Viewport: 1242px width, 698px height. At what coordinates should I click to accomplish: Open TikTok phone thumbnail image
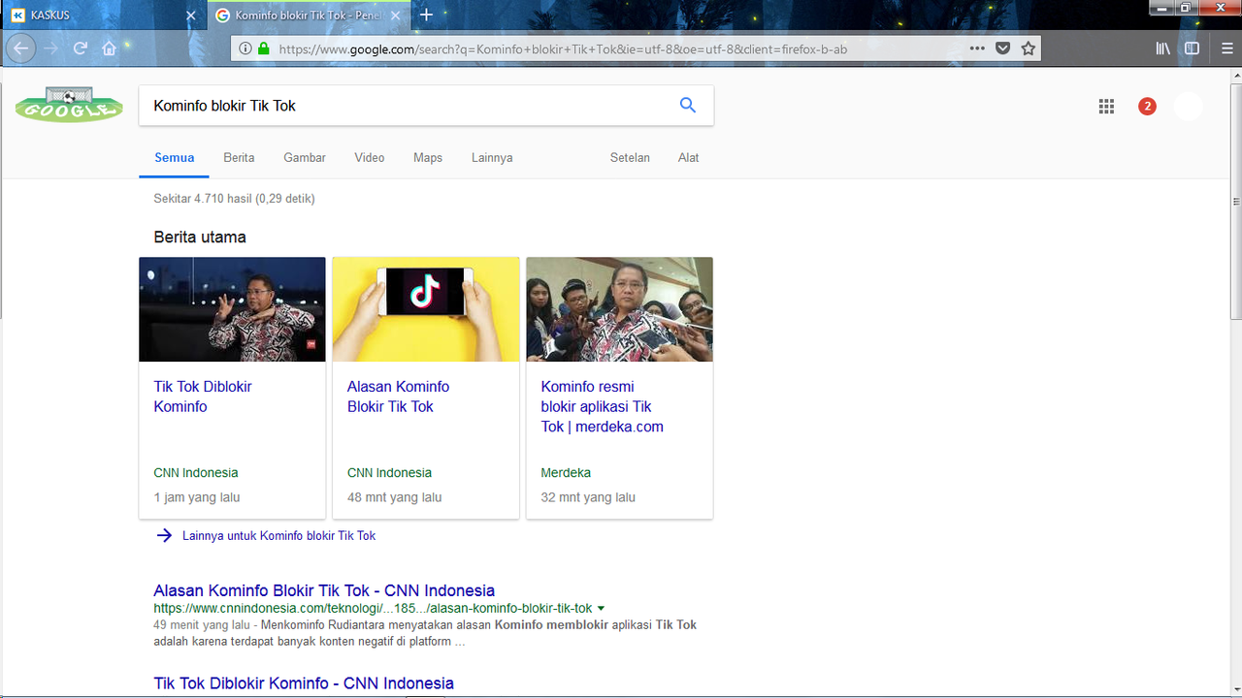click(x=426, y=309)
